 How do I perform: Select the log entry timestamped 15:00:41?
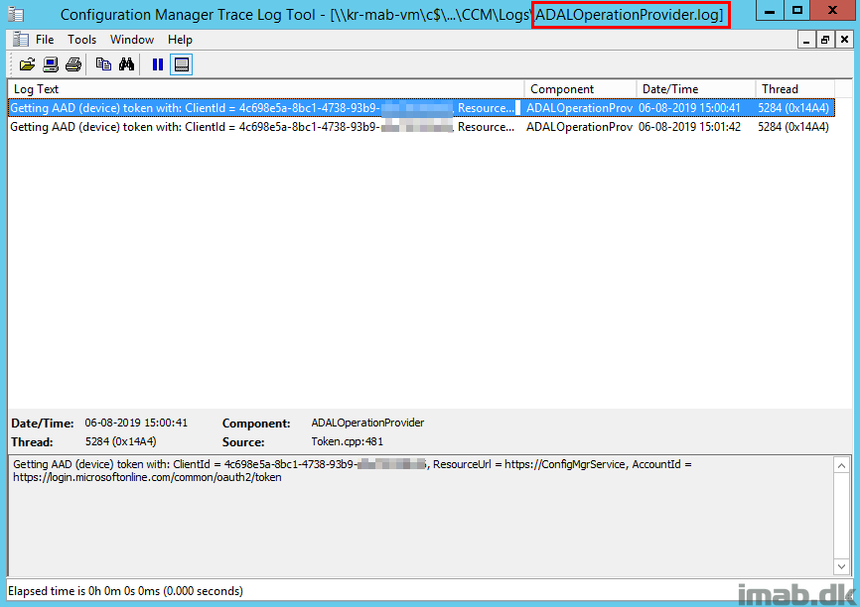421,108
